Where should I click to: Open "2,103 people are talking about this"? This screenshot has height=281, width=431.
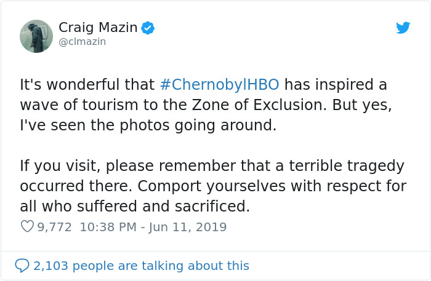tap(142, 266)
